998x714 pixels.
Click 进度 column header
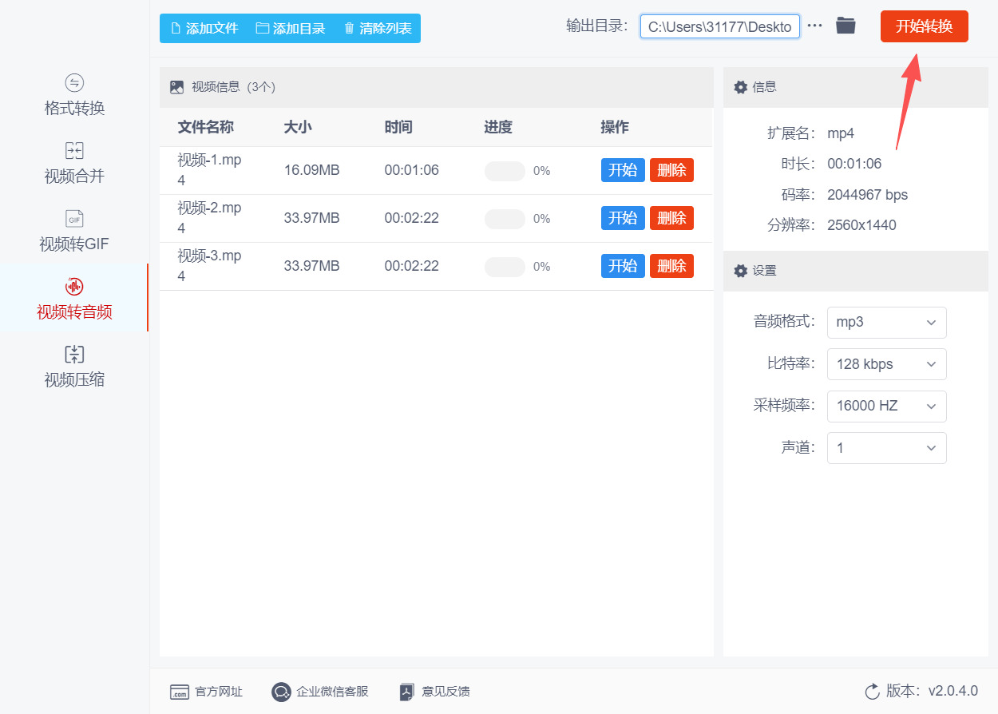click(497, 127)
